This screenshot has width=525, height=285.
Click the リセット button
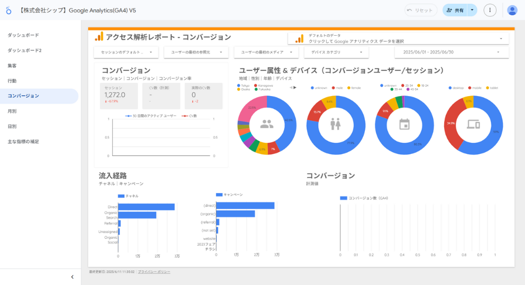(421, 10)
